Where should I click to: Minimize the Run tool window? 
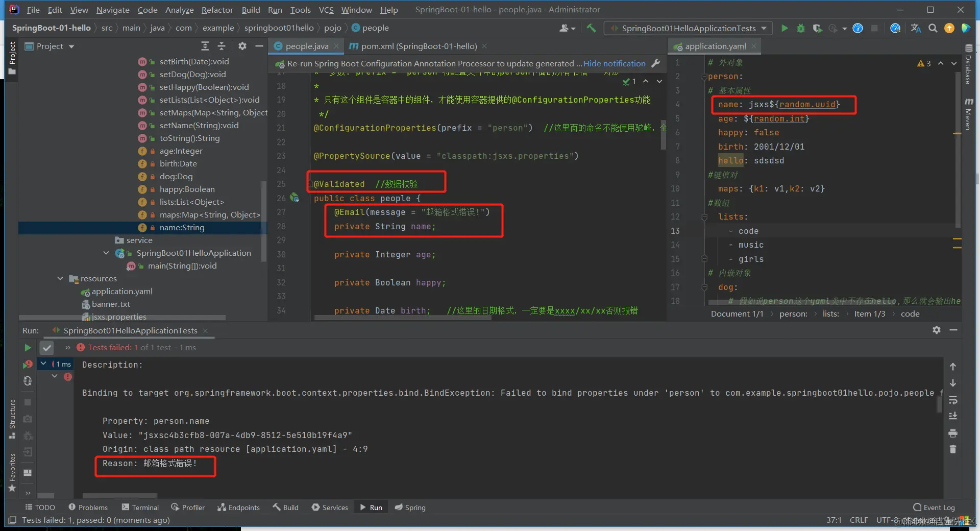[x=953, y=330]
